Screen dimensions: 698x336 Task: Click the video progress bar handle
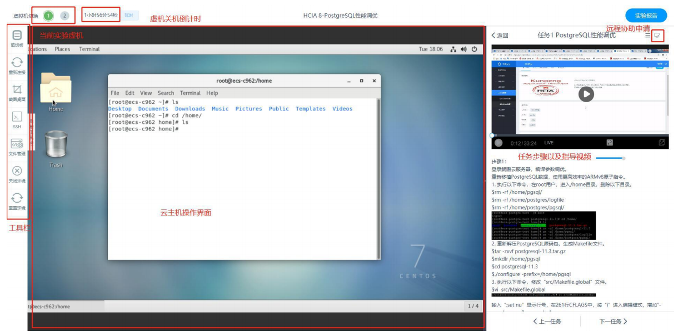[492, 135]
